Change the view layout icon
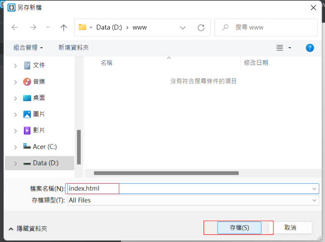This screenshot has height=242, width=325. 279,48
